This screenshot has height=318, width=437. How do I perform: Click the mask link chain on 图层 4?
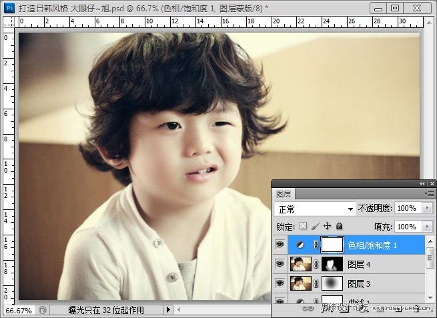316,264
